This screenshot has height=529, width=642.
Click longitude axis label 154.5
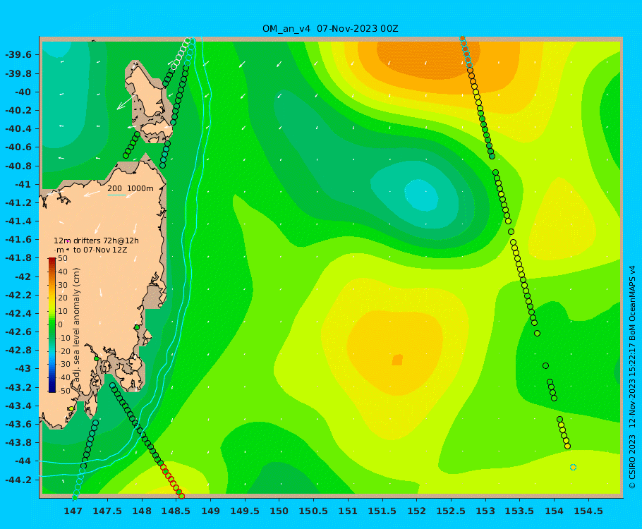tap(589, 511)
